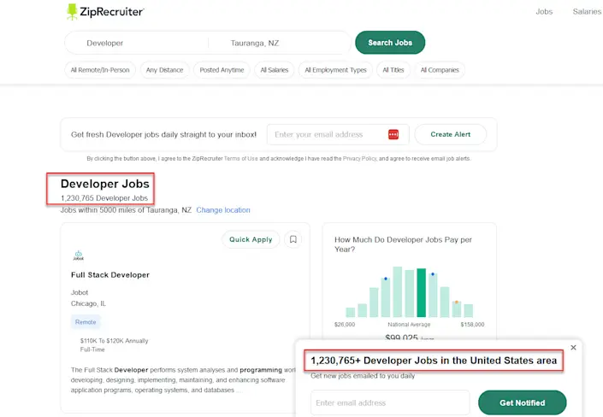Open the Privacy Policy link
Screen dimensions: 603x417
(x=359, y=158)
